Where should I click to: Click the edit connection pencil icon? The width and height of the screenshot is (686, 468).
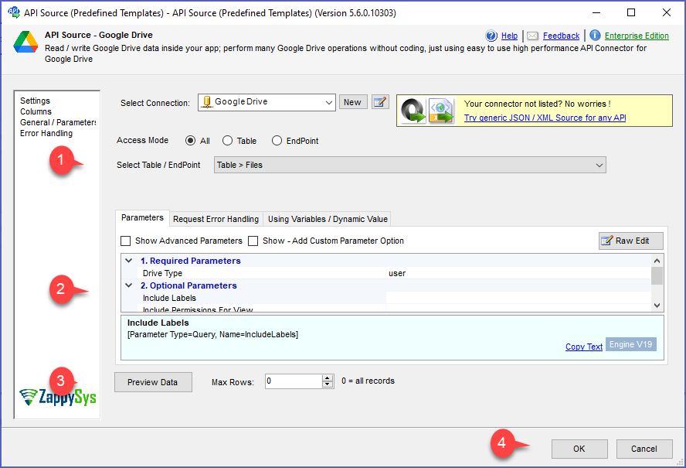380,102
